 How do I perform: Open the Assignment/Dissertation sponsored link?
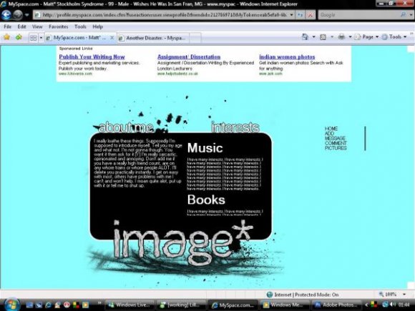click(189, 57)
